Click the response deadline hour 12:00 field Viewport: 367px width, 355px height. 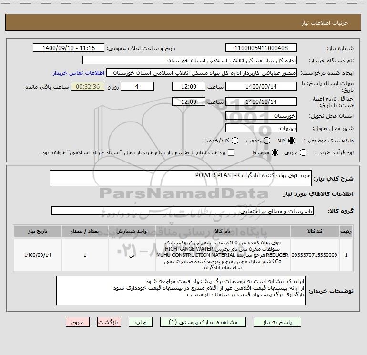coord(189,86)
